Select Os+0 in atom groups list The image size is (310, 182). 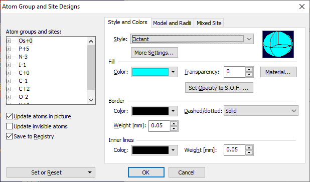pos(26,41)
